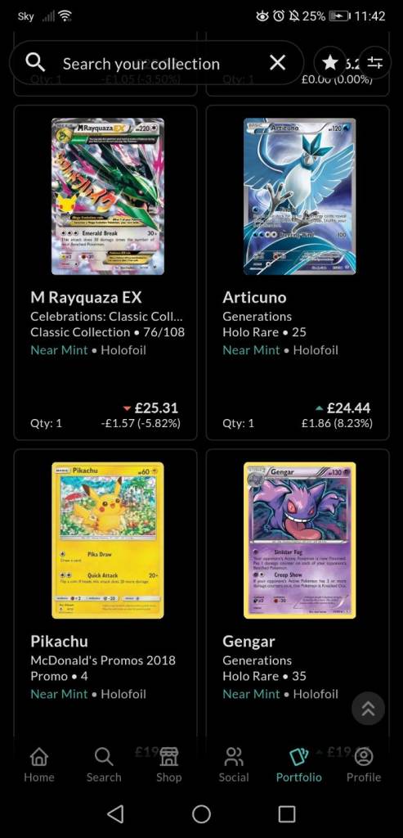Open the Search tab
Image resolution: width=403 pixels, height=838 pixels.
tap(104, 764)
